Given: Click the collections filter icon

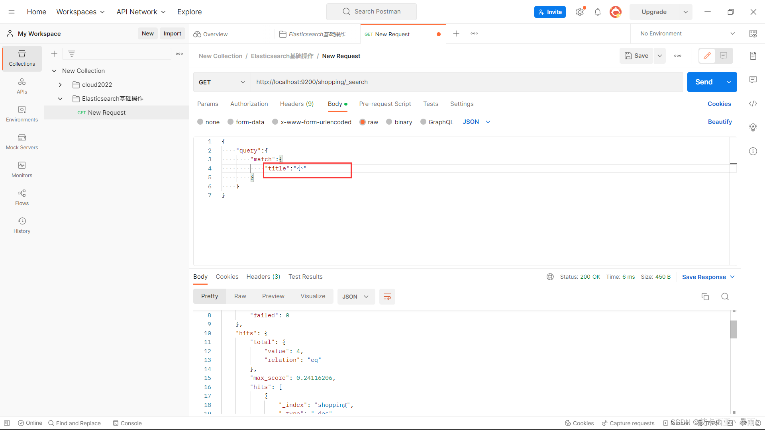Looking at the screenshot, I should pos(72,54).
